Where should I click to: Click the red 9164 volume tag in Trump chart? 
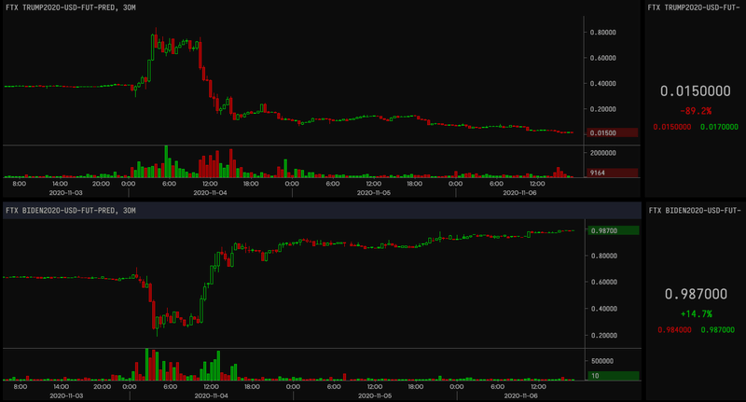coord(613,173)
